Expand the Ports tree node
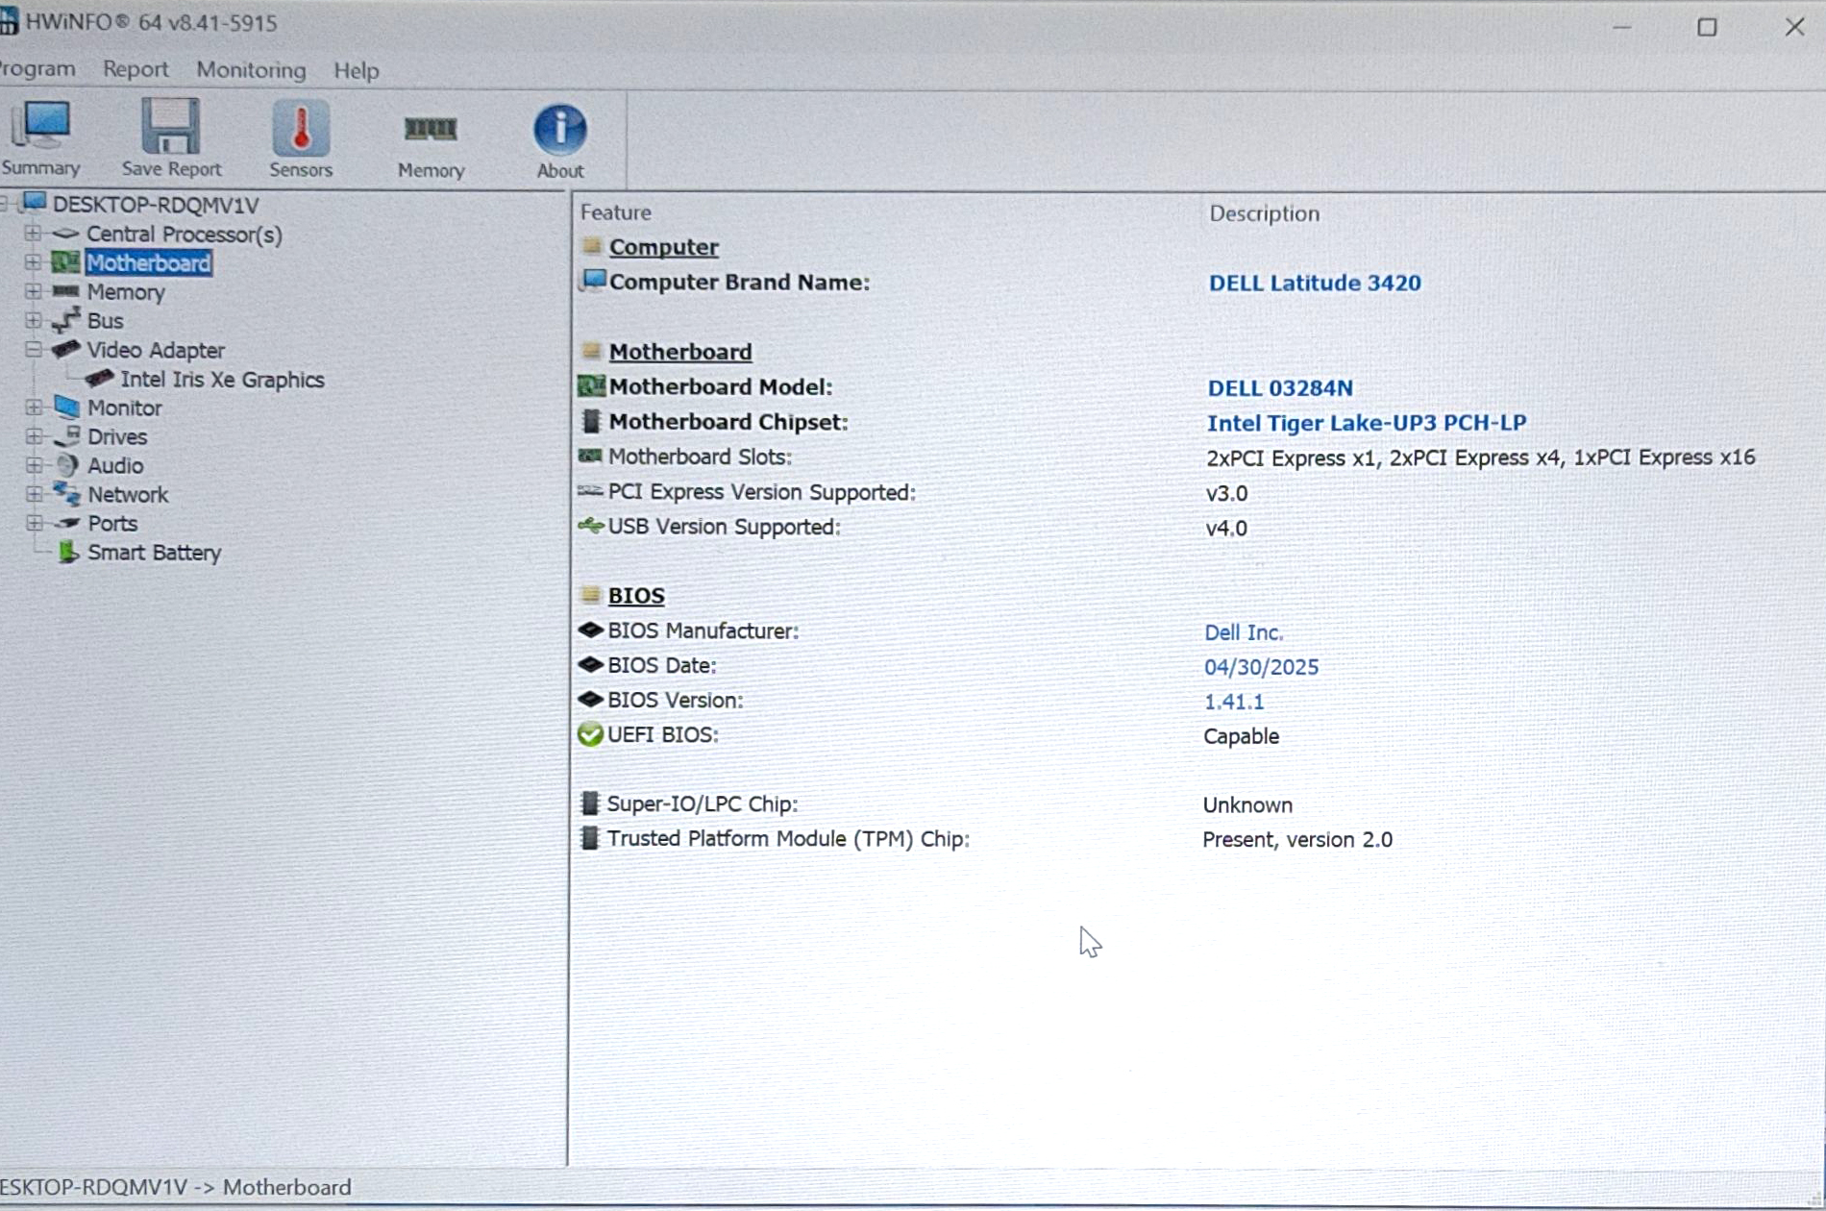This screenshot has height=1211, width=1826. [34, 523]
